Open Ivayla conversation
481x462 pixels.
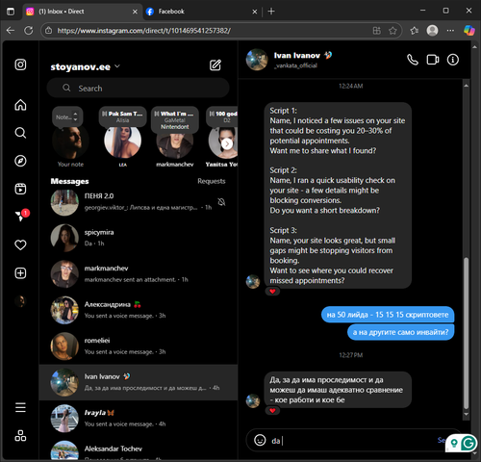coord(139,418)
